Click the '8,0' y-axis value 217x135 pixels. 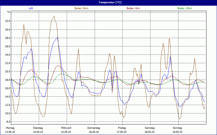8,122
